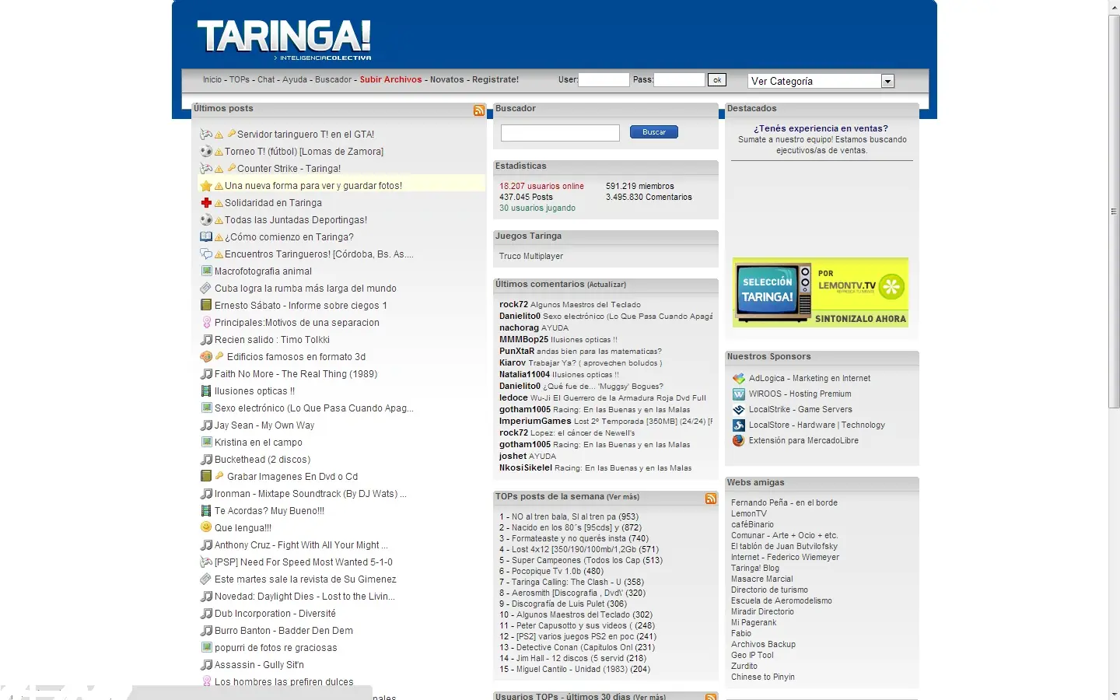1120x700 pixels.
Task: Open the Chinese to Pinyin link
Action: (x=763, y=677)
